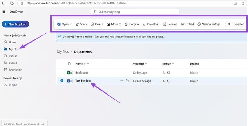Open the Name column sort dropdown
Image resolution: width=248 pixels, height=126 pixels.
[88, 64]
